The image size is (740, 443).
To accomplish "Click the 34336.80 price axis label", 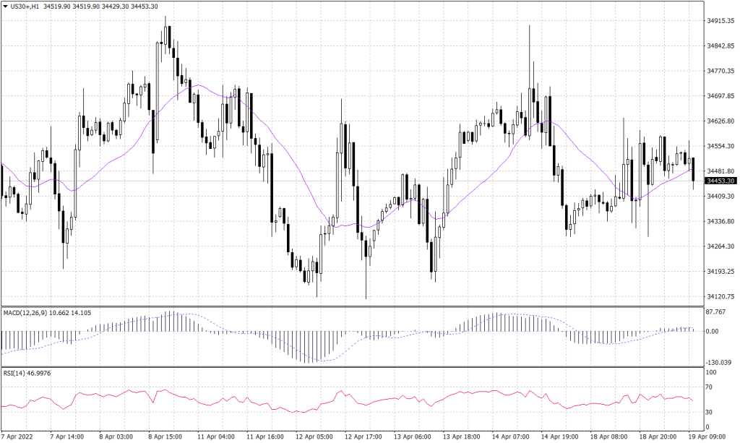I will coord(720,221).
